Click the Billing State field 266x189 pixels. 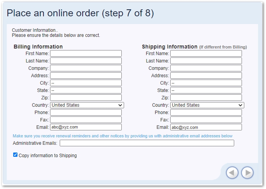(86, 90)
